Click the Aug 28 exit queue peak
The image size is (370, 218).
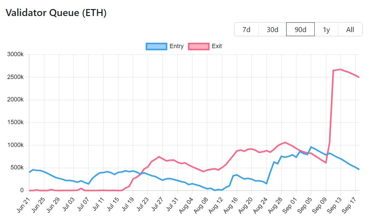[285, 142]
